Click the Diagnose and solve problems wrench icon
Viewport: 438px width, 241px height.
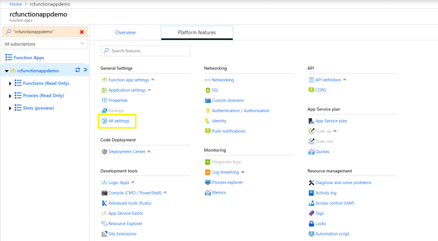pos(311,182)
